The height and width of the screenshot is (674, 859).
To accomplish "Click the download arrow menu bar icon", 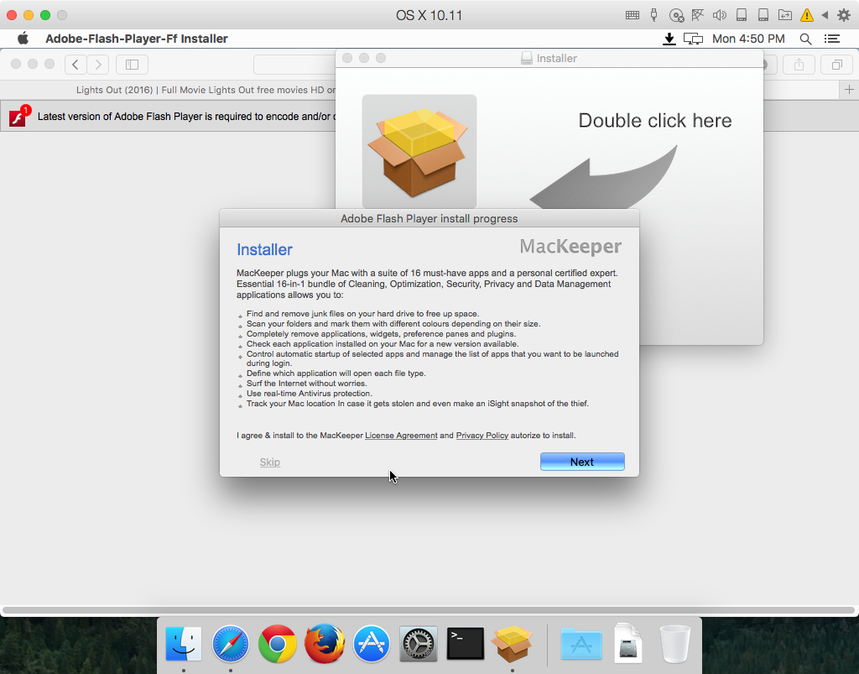I will pos(669,39).
